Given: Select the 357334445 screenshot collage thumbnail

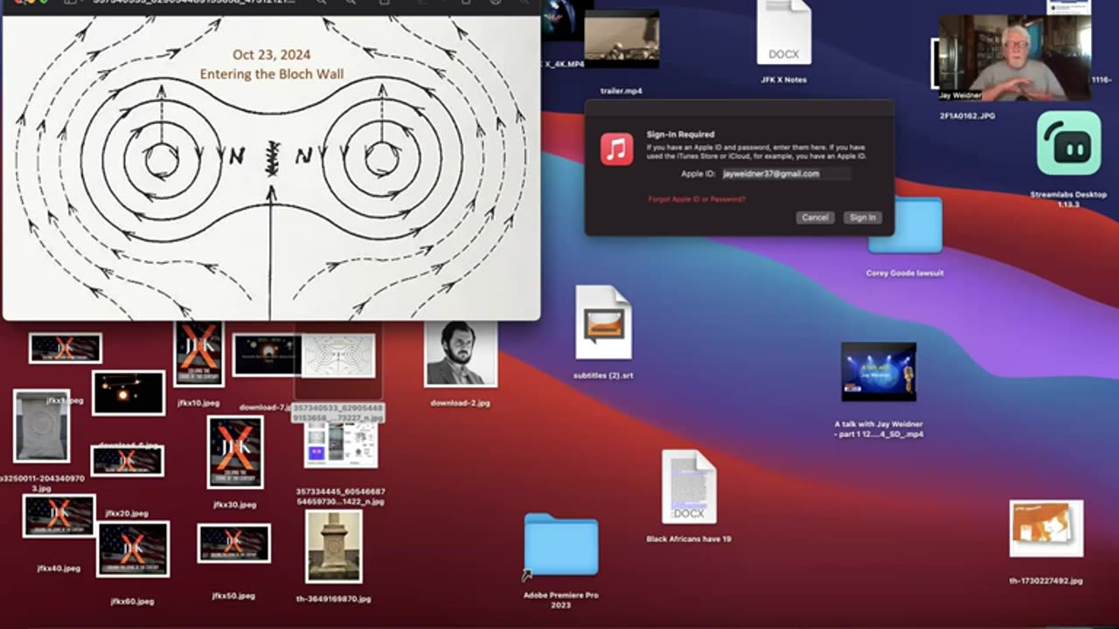Looking at the screenshot, I should pos(341,446).
